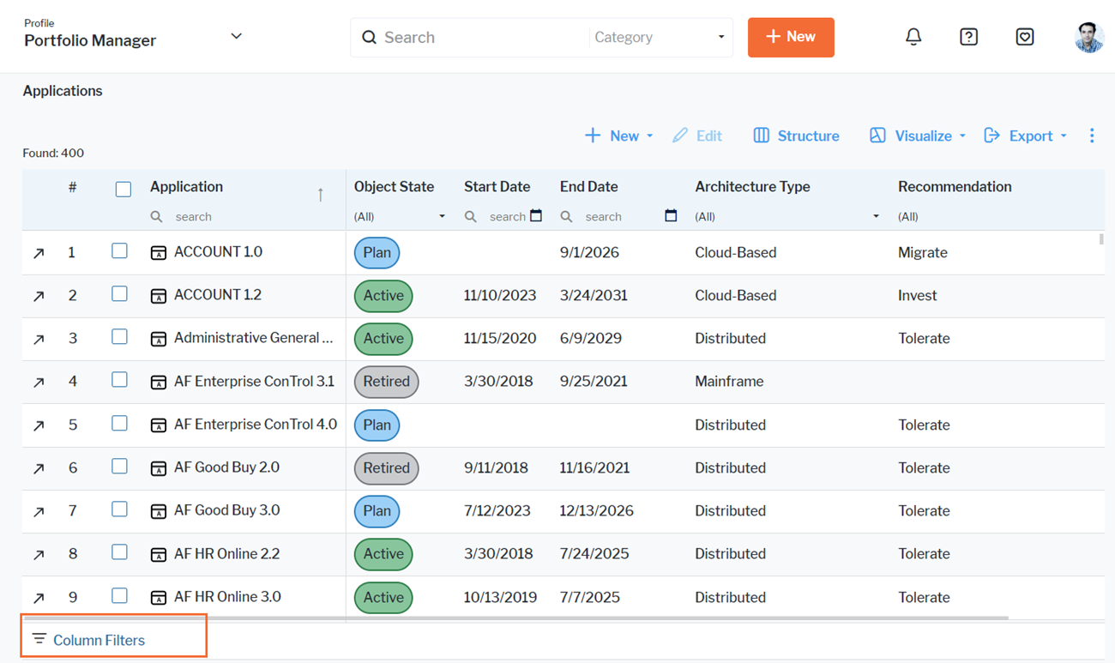
Task: Click the Retired badge for AF Good Buy 2.0
Action: pos(386,468)
